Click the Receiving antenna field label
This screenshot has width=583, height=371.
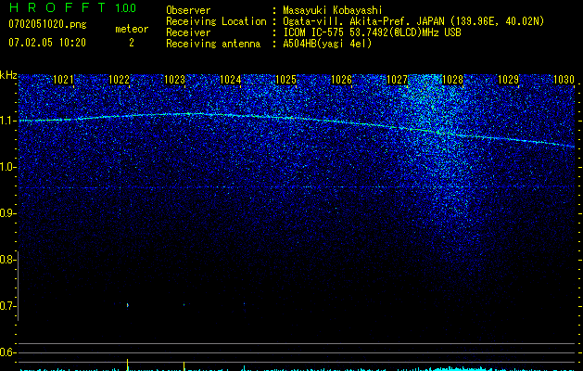coord(213,44)
